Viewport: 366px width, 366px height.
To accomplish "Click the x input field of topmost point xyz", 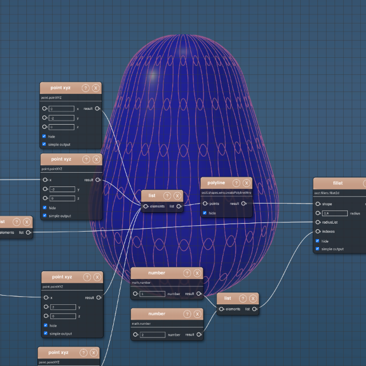I will click(x=62, y=109).
